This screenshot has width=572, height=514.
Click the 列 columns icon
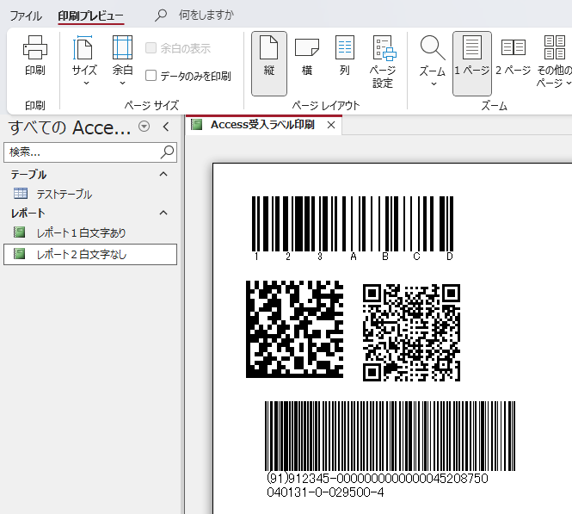pos(344,57)
